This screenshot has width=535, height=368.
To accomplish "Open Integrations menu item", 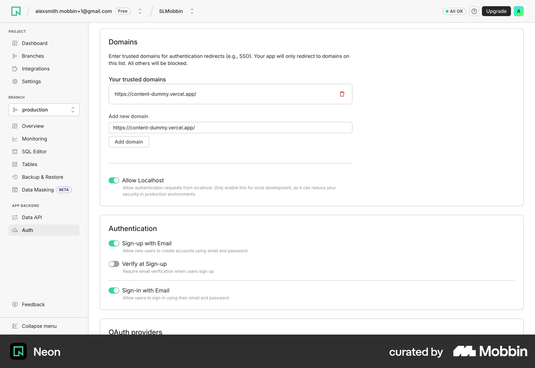I will 44,69.
